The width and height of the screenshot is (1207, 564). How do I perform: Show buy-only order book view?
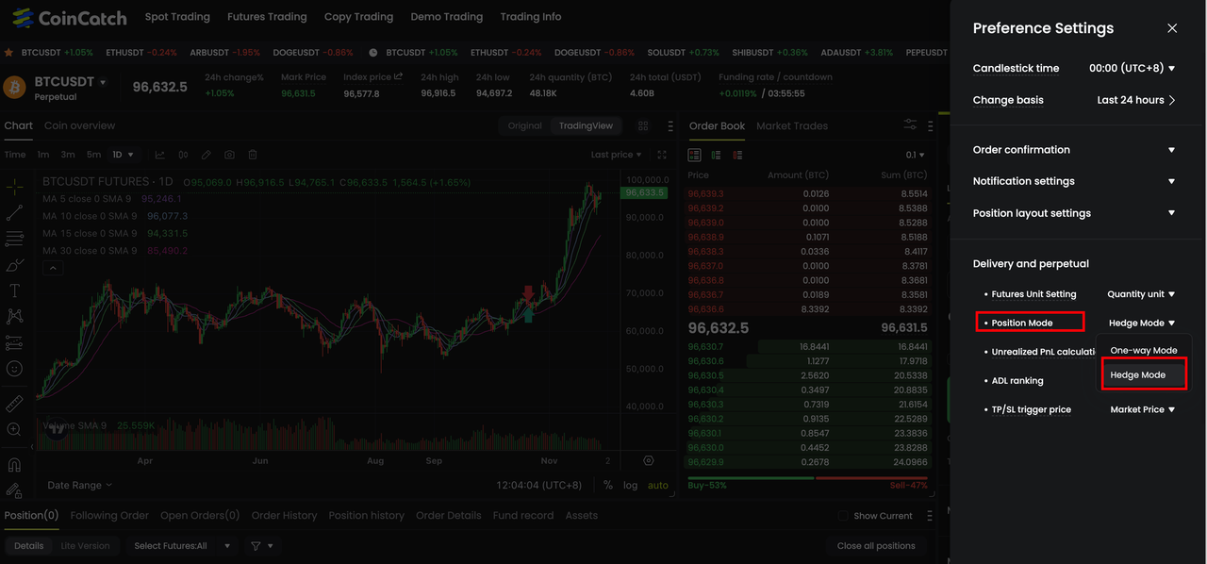pyautogui.click(x=717, y=155)
